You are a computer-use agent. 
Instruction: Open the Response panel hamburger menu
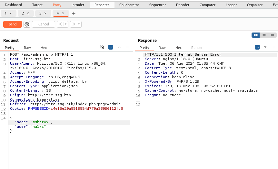point(274,47)
